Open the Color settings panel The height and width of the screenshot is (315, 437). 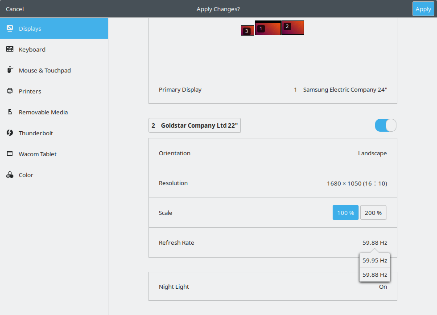click(54, 174)
